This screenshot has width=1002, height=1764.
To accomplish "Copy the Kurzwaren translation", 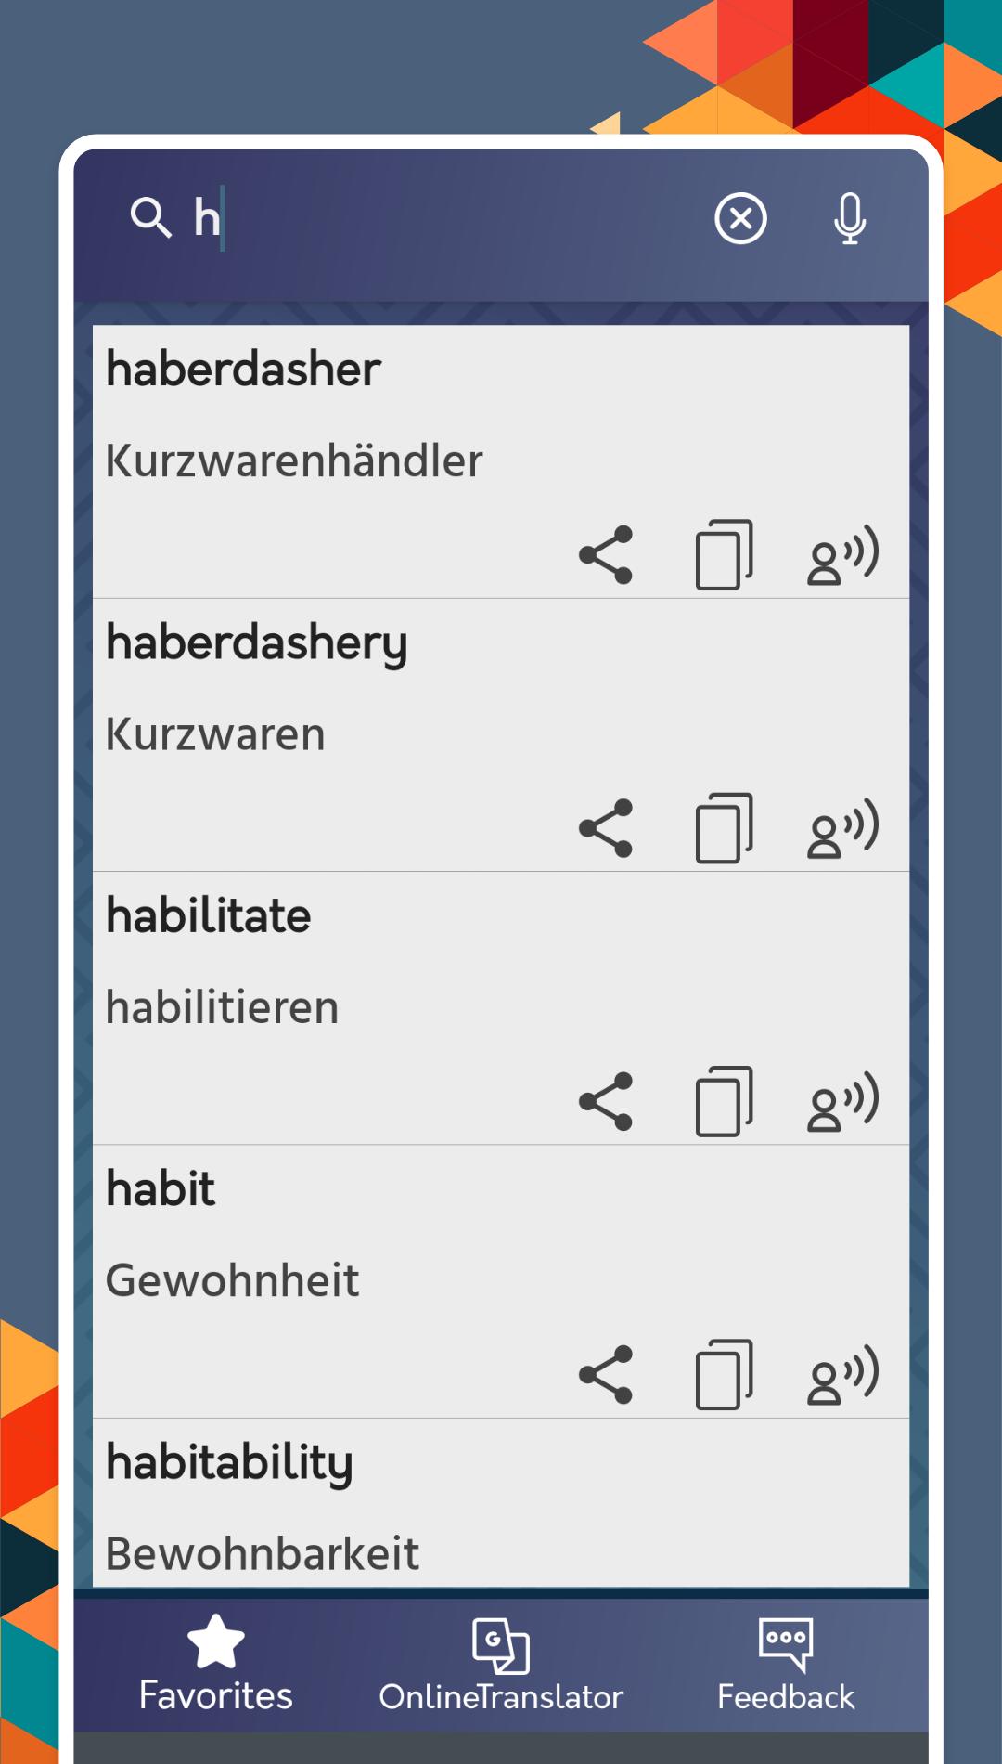I will [x=725, y=828].
